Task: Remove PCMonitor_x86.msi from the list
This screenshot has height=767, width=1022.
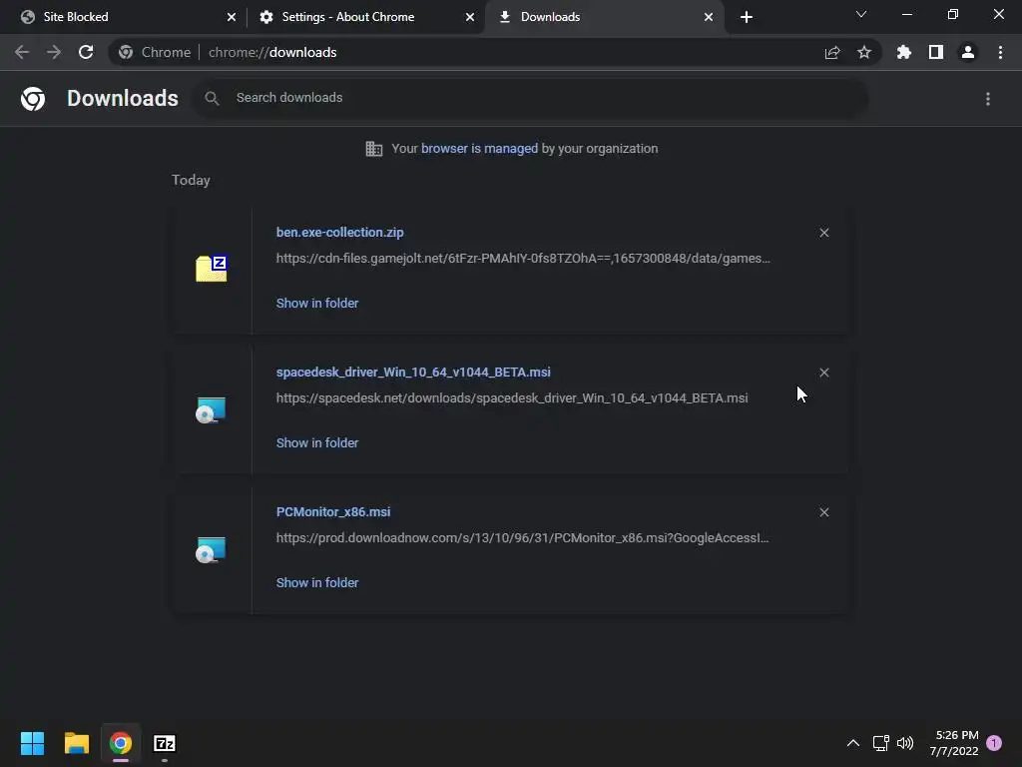Action: click(824, 512)
